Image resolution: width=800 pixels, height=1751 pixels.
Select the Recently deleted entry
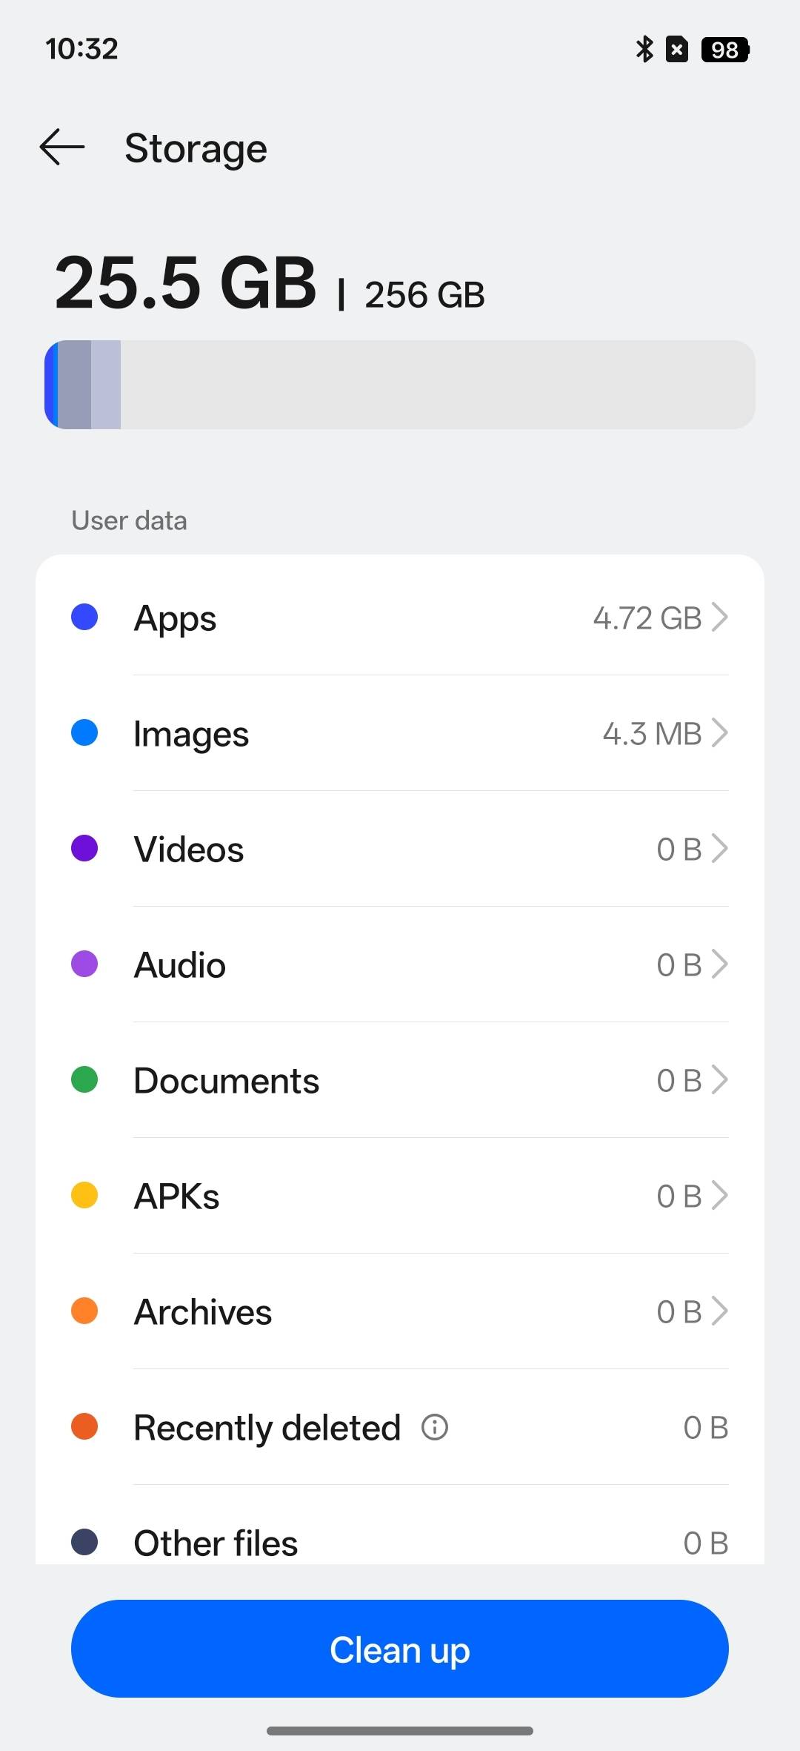pyautogui.click(x=400, y=1427)
